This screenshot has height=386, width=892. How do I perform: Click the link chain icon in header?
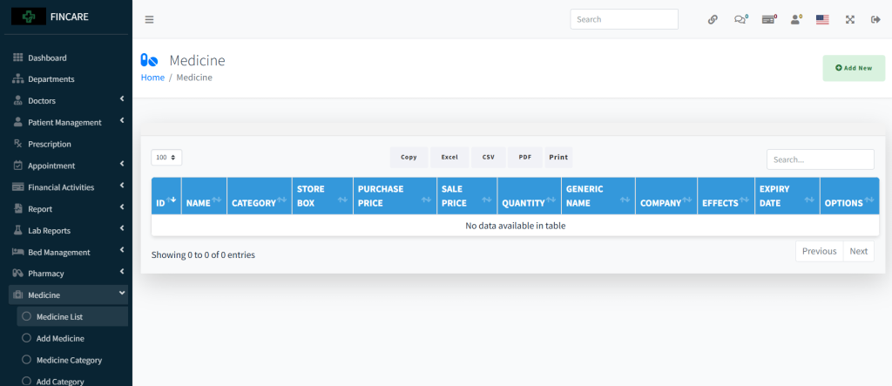(x=713, y=19)
